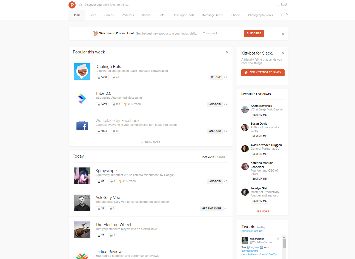Upvote Workplace by Facebook with 1003 votes

102,131
